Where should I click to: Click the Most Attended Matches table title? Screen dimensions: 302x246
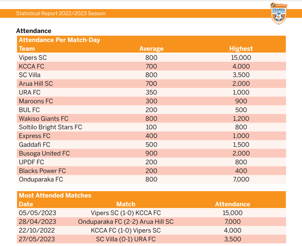(55, 195)
